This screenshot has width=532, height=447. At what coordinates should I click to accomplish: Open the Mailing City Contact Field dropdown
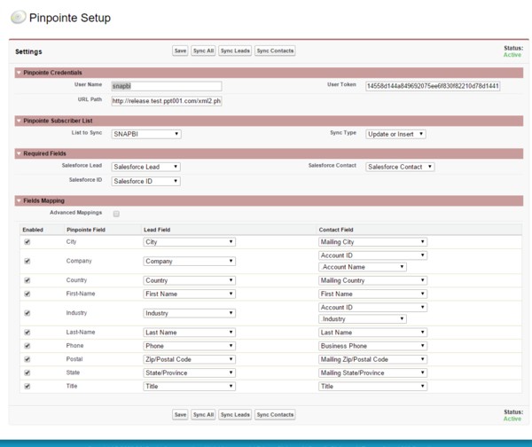(x=372, y=242)
